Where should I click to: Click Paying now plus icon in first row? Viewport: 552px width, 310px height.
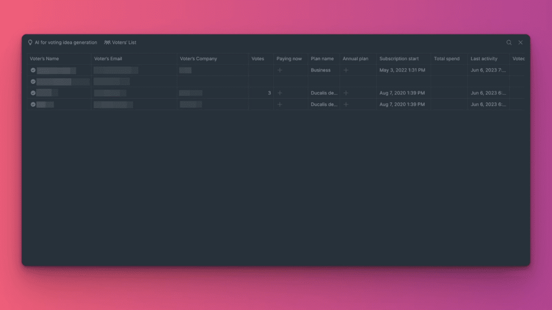tap(280, 71)
